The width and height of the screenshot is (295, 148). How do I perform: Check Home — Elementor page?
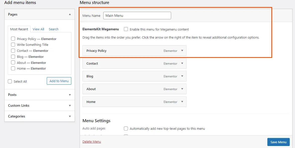13,68
